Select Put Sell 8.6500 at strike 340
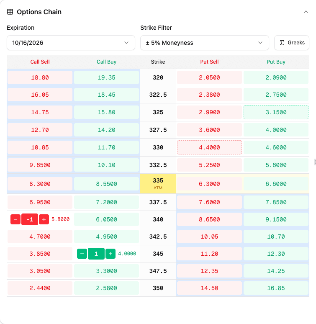This screenshot has width=316, height=324. 209,219
